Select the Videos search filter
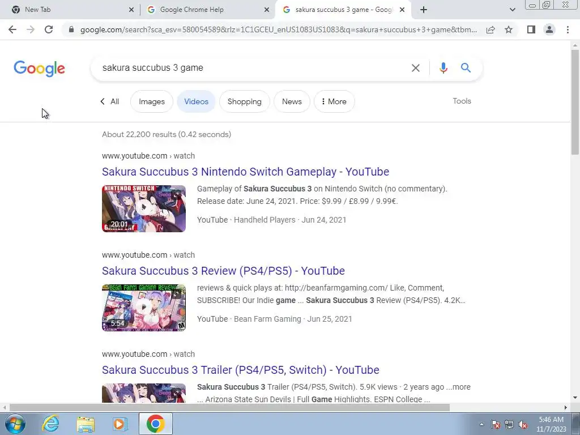The width and height of the screenshot is (580, 435). coord(196,101)
